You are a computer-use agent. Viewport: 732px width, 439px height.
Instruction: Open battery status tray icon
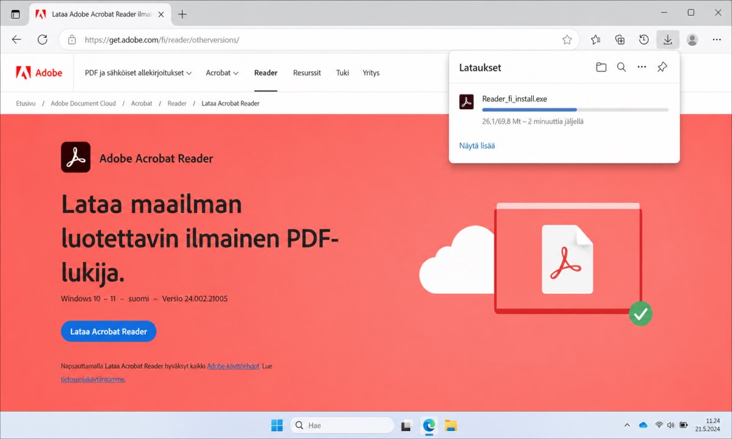coord(684,425)
